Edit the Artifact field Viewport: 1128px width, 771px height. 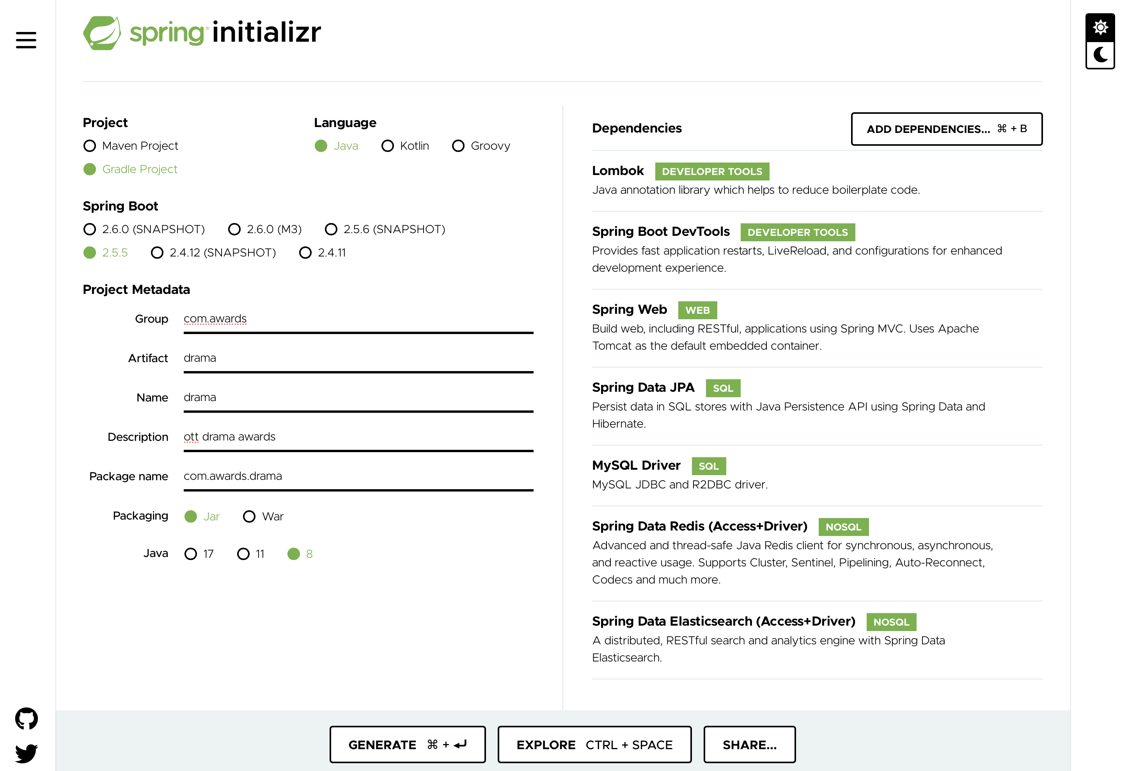click(358, 359)
